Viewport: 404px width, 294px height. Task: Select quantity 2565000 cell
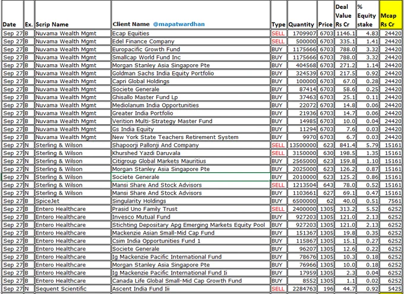(302, 161)
